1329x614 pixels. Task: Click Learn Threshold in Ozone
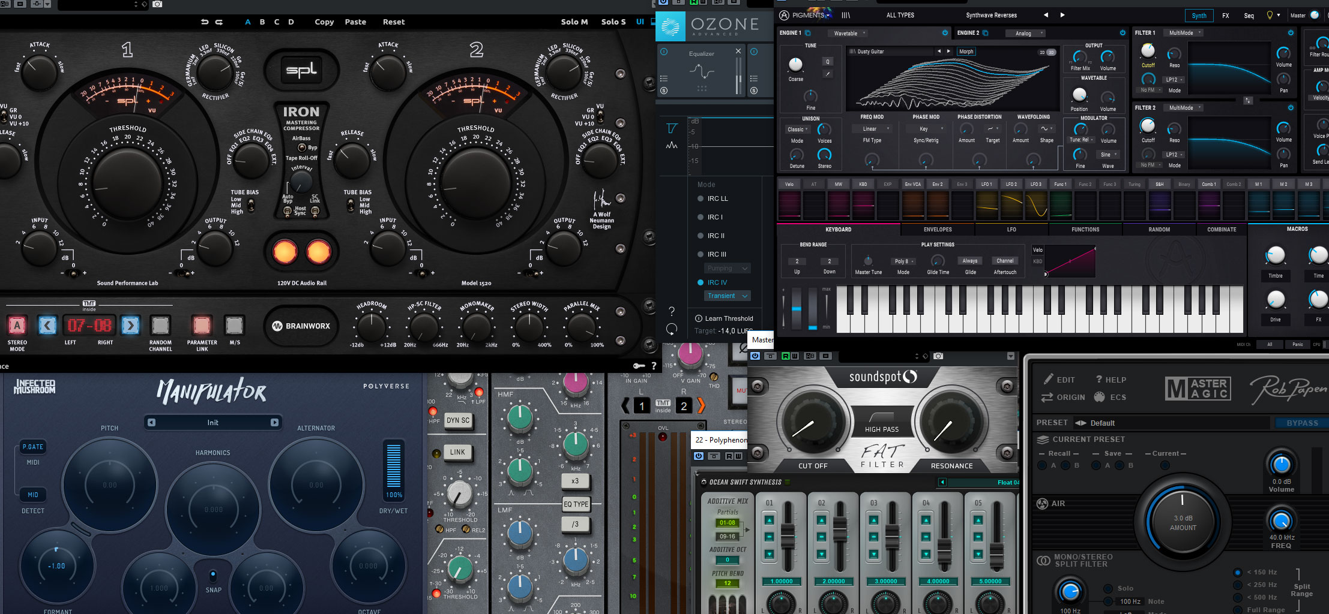pos(724,318)
